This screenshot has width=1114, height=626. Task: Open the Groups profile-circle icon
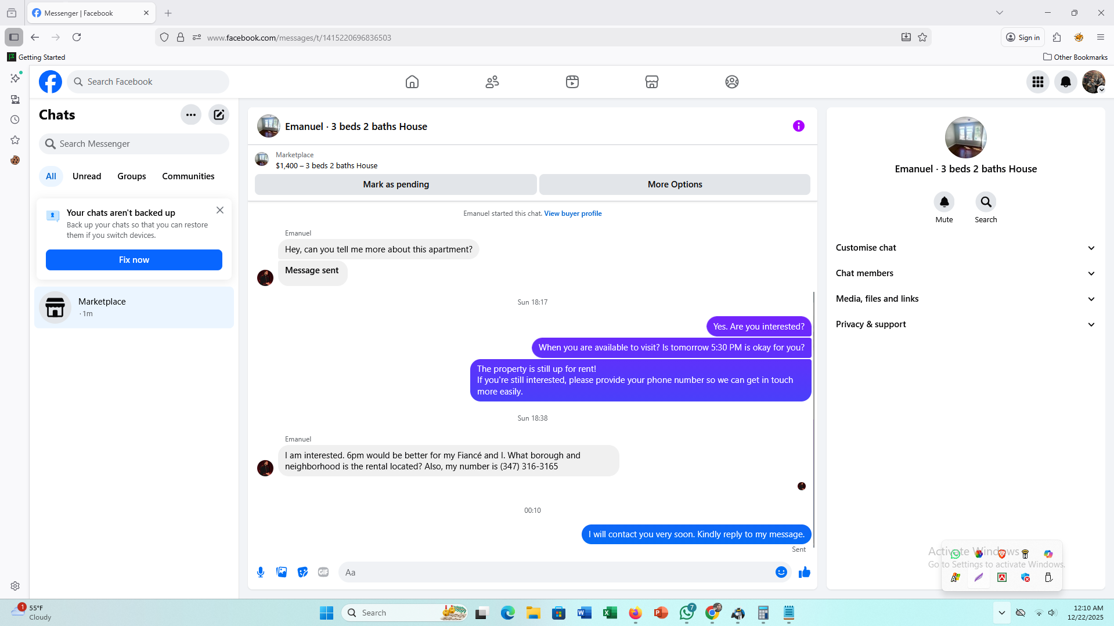[732, 82]
